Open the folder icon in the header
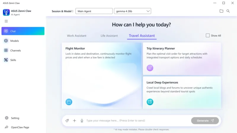This screenshot has height=133, width=237. 221,11
